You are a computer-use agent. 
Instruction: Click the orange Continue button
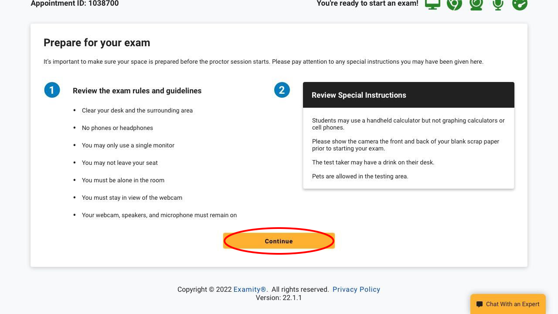coord(279,241)
